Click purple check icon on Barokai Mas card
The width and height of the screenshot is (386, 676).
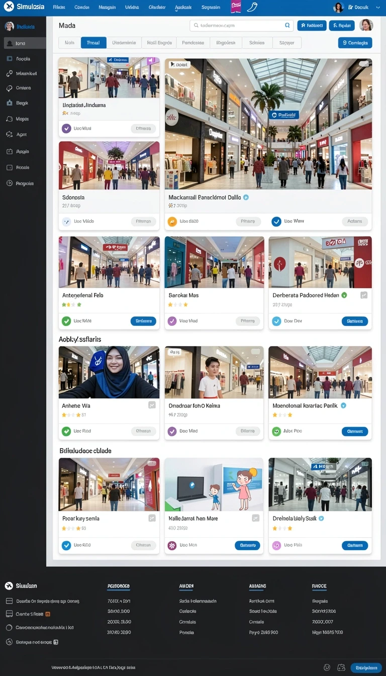coord(172,321)
